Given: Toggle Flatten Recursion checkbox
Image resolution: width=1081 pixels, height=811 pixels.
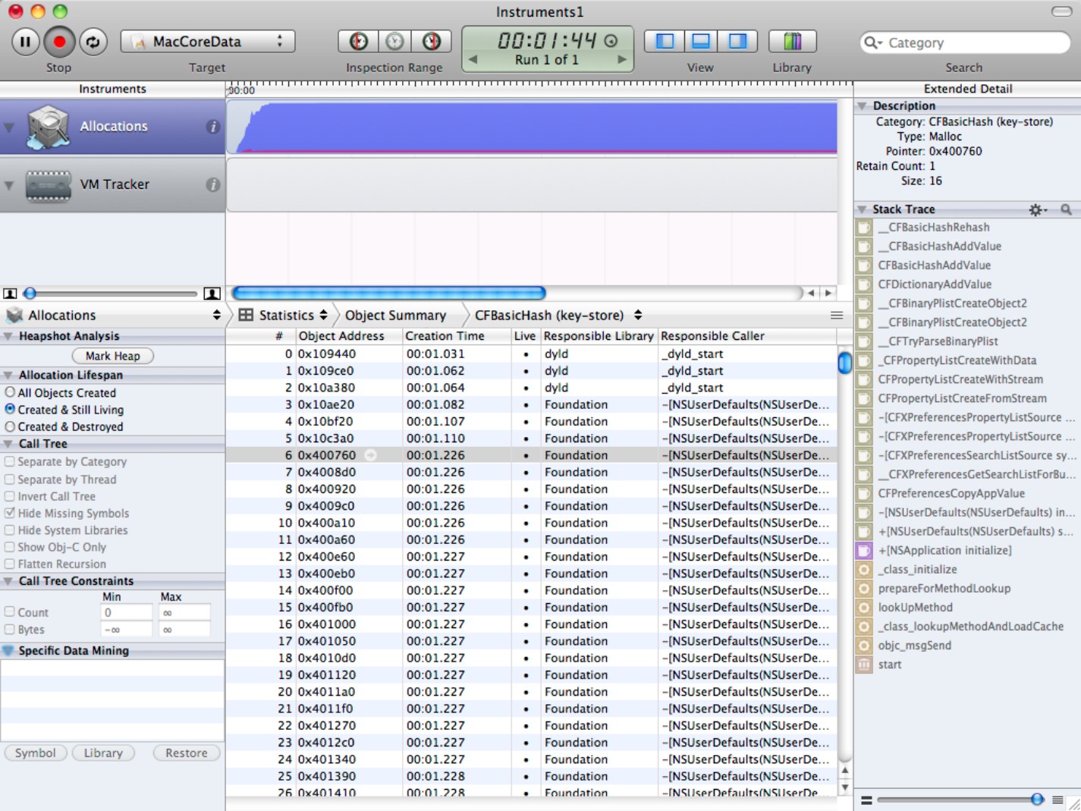Looking at the screenshot, I should 10,564.
